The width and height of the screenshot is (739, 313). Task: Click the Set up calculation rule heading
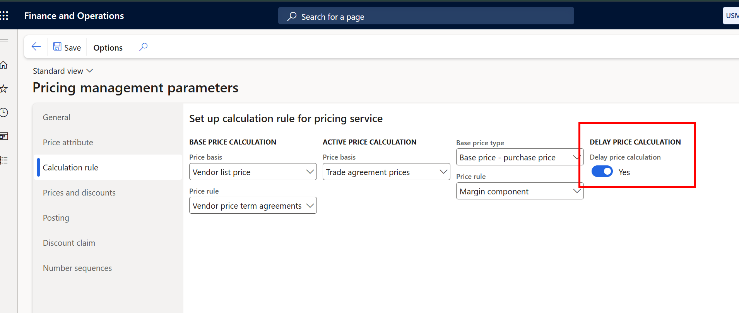tap(286, 119)
